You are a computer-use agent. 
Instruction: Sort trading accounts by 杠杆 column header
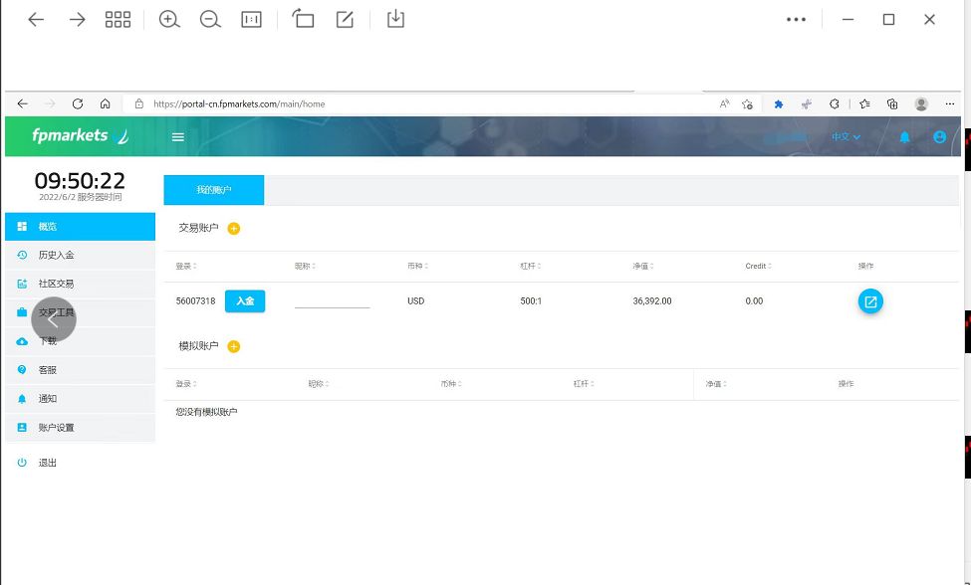tap(530, 267)
